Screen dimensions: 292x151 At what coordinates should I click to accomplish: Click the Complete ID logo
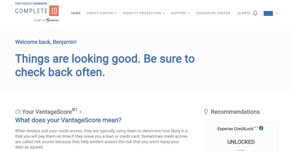[x=37, y=10]
